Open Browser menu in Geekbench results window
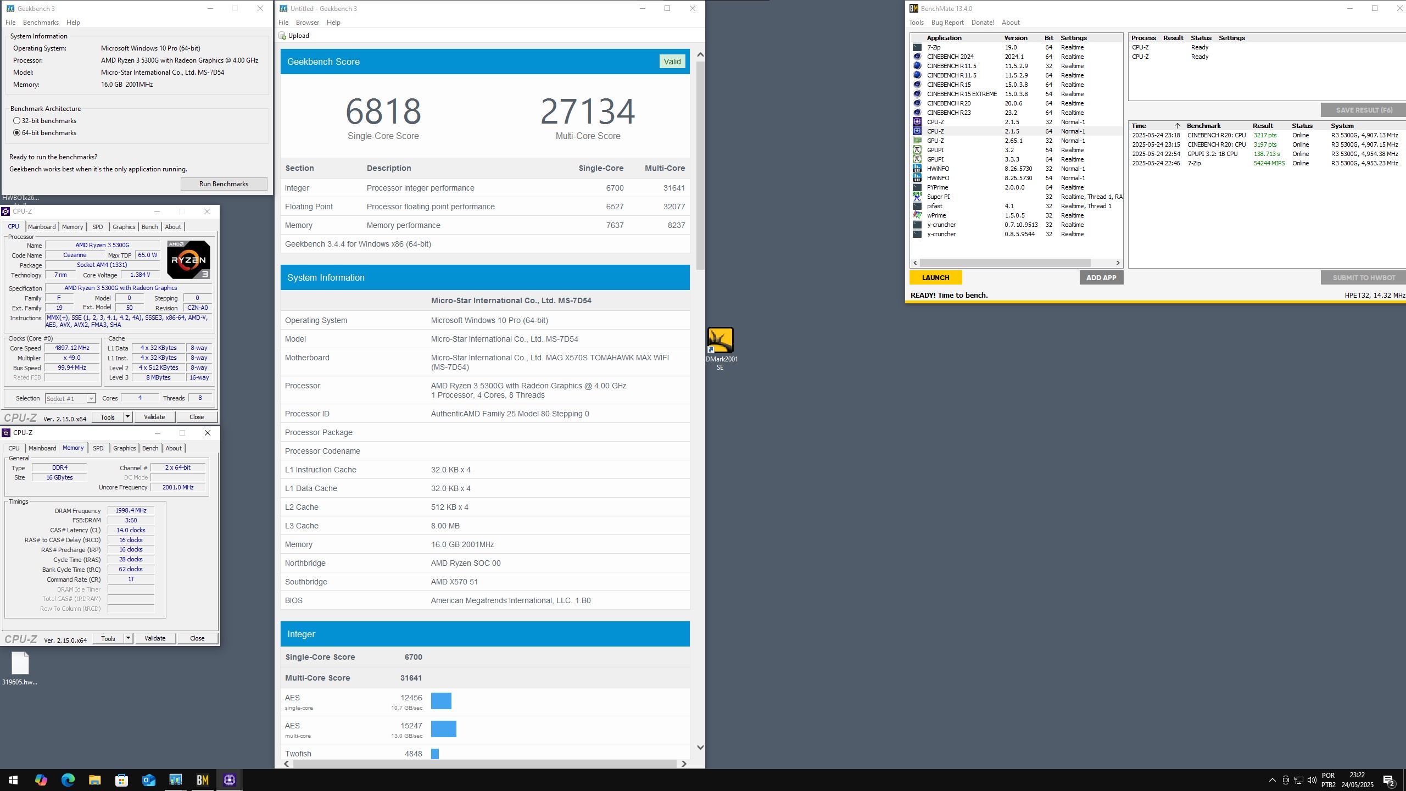The image size is (1406, 791). click(308, 23)
